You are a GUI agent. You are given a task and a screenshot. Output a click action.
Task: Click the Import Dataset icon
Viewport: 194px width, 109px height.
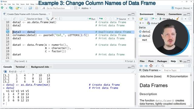(152, 19)
